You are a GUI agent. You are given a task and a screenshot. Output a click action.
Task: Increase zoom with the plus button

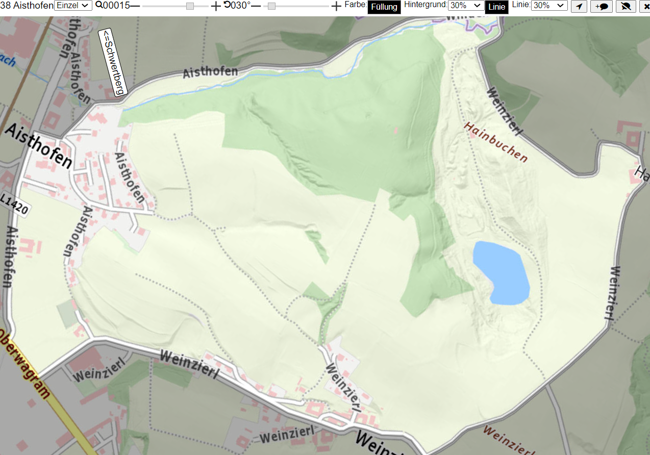coord(216,6)
